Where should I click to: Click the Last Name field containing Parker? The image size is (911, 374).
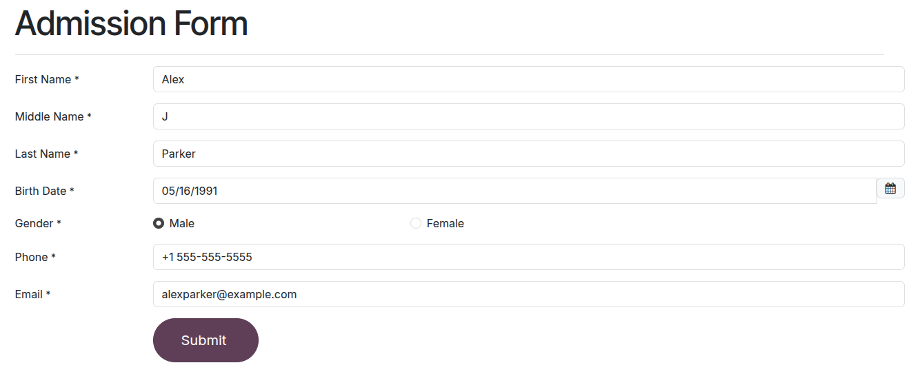[528, 154]
